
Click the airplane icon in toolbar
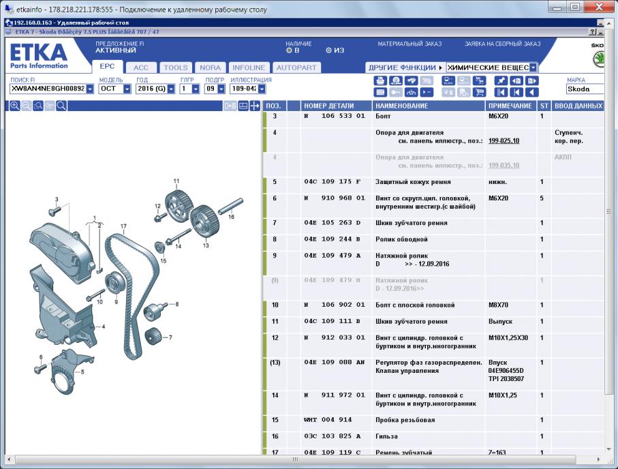pos(411,80)
